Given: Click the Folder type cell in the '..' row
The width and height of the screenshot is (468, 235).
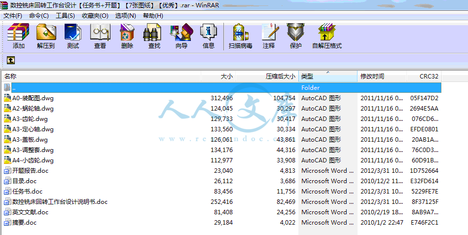Looking at the screenshot, I should (310, 87).
